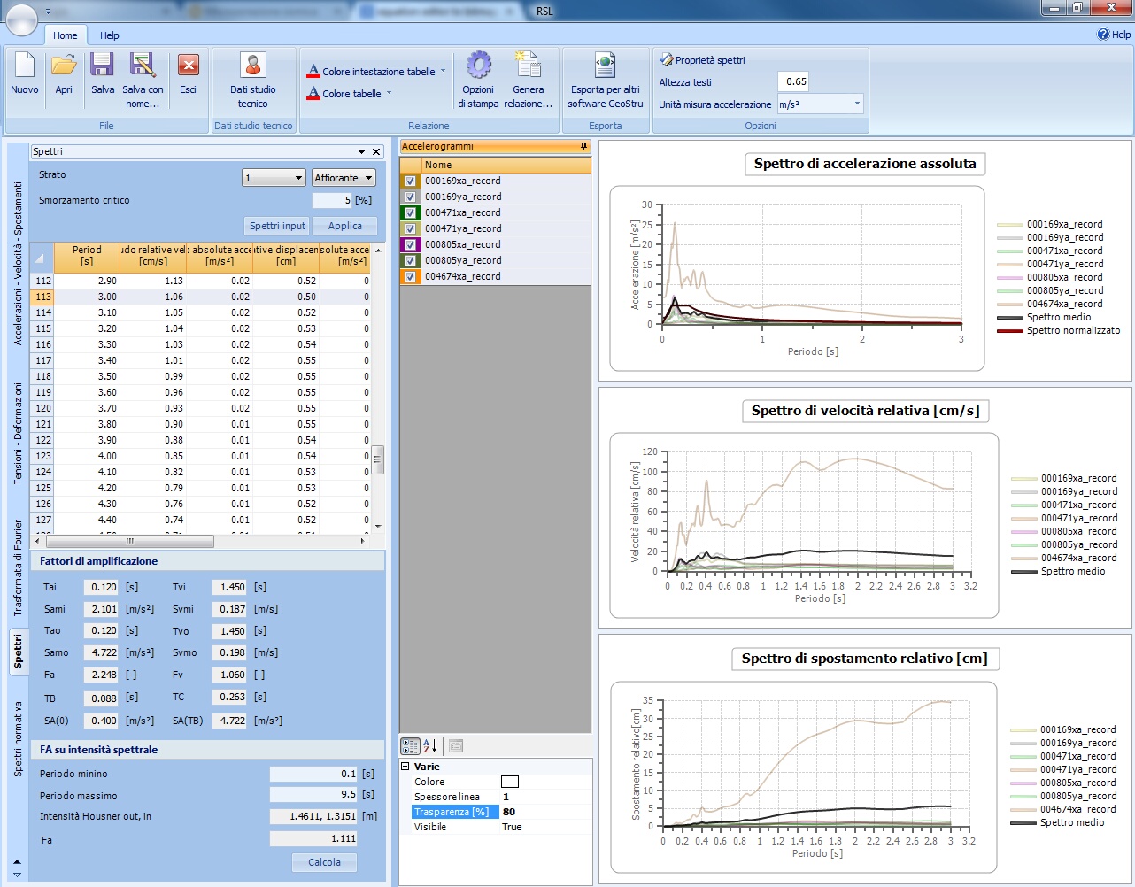
Task: Switch to Spettri normativa tab
Action: pyautogui.click(x=18, y=739)
